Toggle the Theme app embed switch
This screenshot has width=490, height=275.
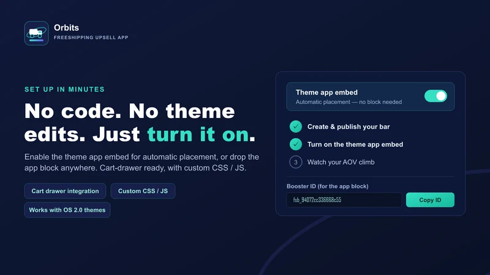point(435,96)
